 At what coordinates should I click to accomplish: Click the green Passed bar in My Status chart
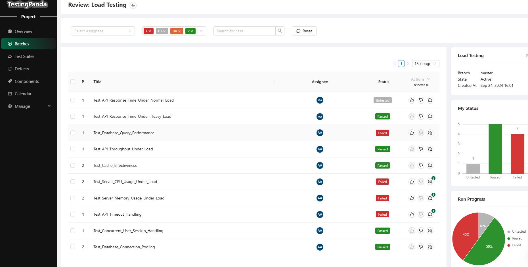[x=495, y=149]
